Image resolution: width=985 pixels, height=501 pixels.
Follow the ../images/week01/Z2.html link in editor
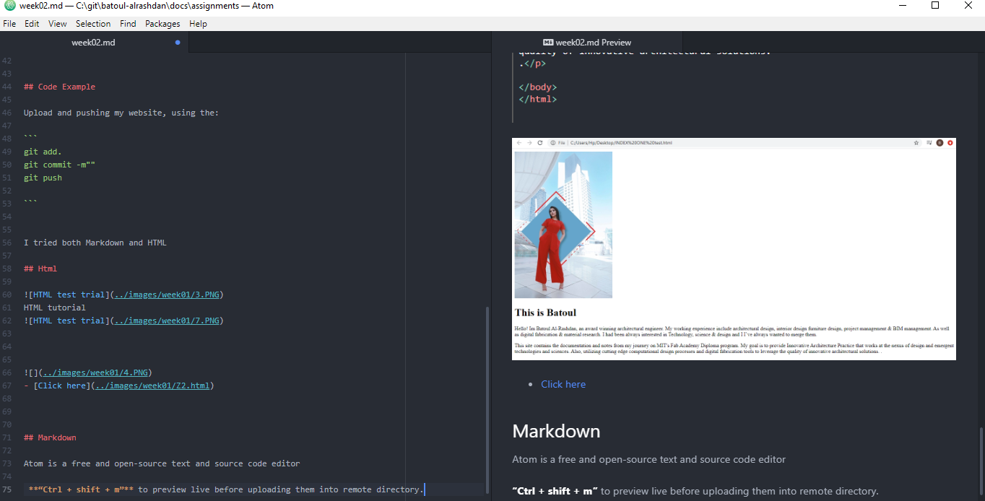(x=152, y=385)
